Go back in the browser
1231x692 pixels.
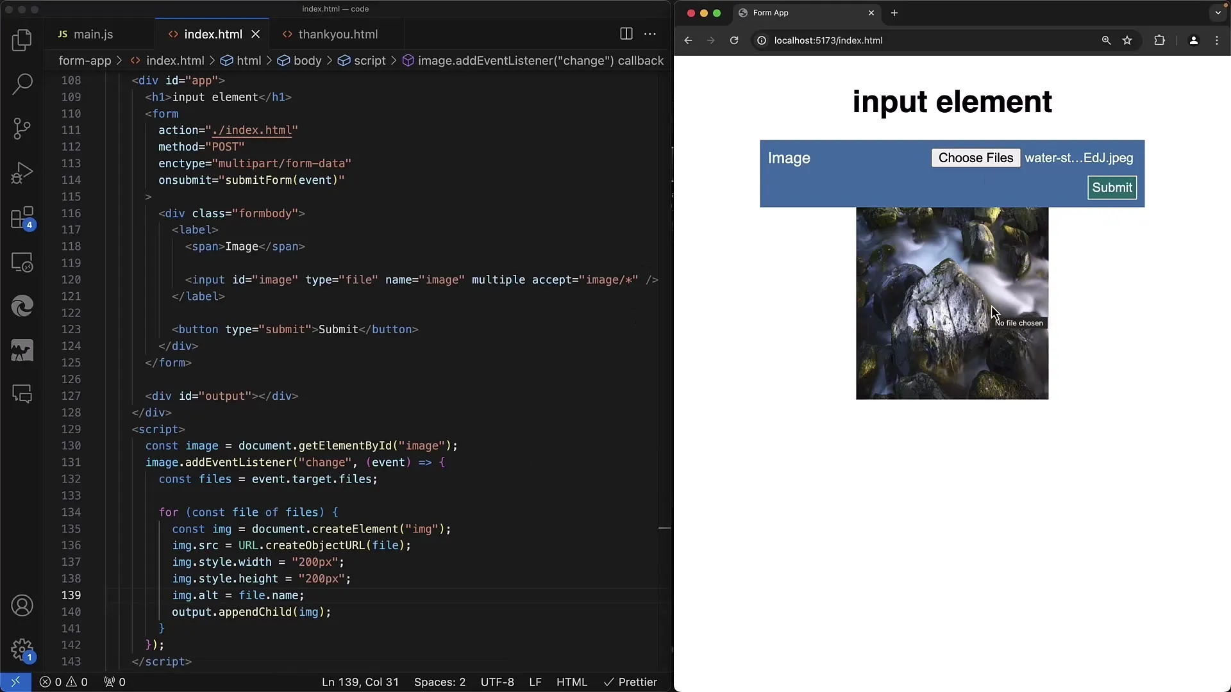tap(688, 40)
